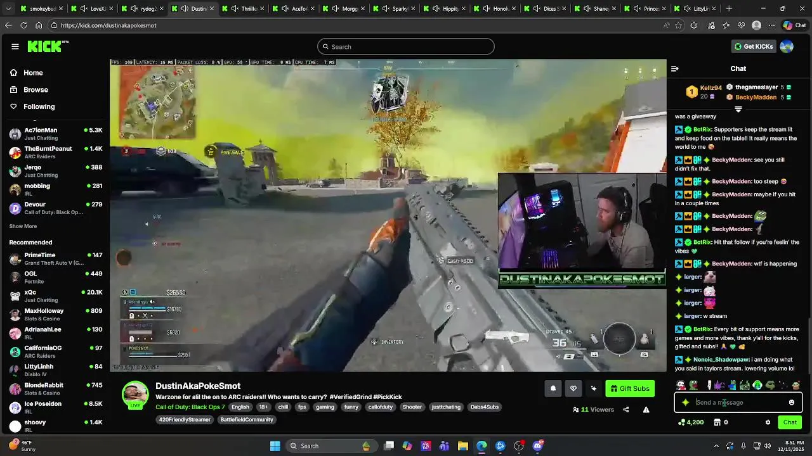Click the shop icon showing 0
The image size is (812, 456).
[x=721, y=422]
